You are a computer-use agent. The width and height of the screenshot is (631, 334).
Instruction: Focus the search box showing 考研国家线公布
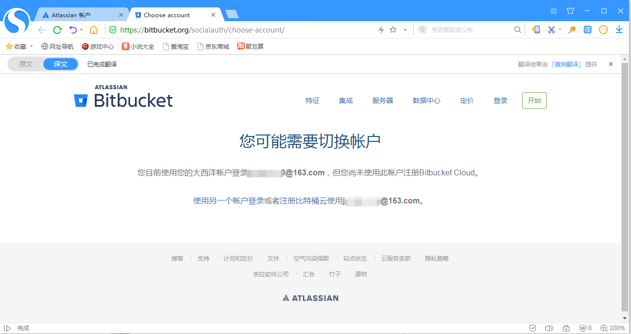(470, 30)
